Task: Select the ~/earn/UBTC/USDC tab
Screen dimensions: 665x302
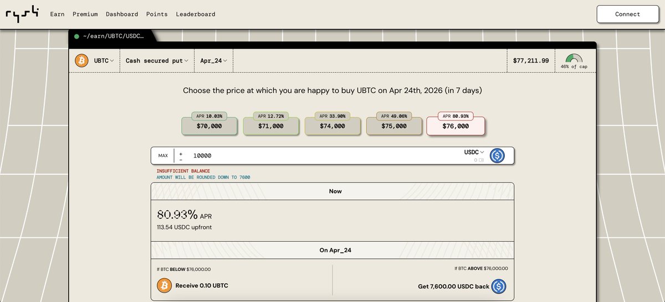Action: [x=113, y=37]
